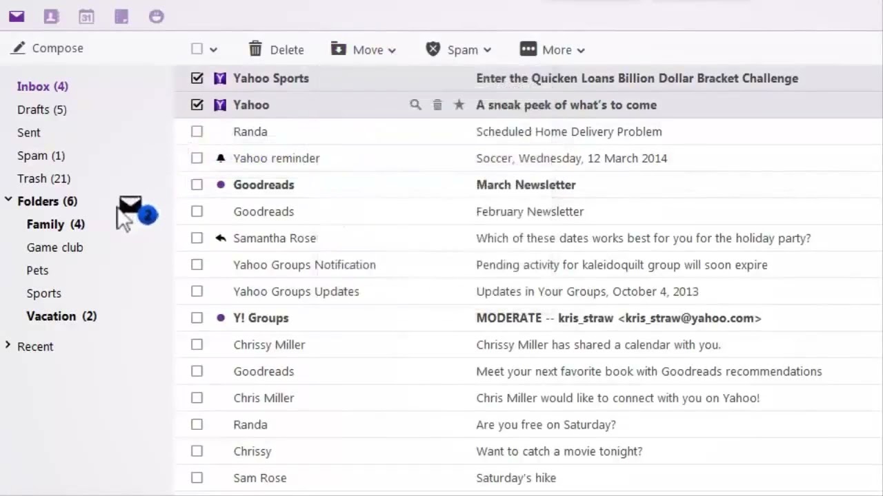Check the March Newsletter checkbox

pyautogui.click(x=197, y=185)
